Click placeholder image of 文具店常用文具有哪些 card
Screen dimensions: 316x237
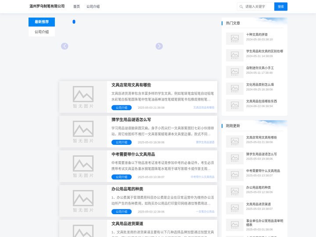[83, 97]
